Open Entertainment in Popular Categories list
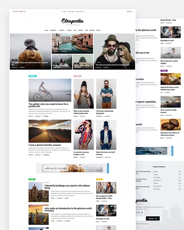184x230 pixels. (x=157, y=186)
